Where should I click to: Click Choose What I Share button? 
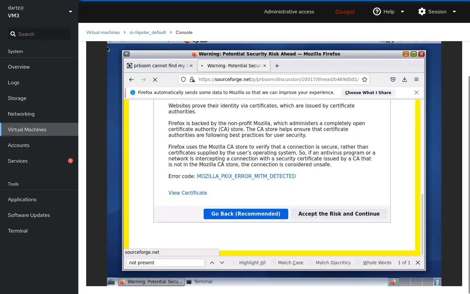click(x=368, y=92)
